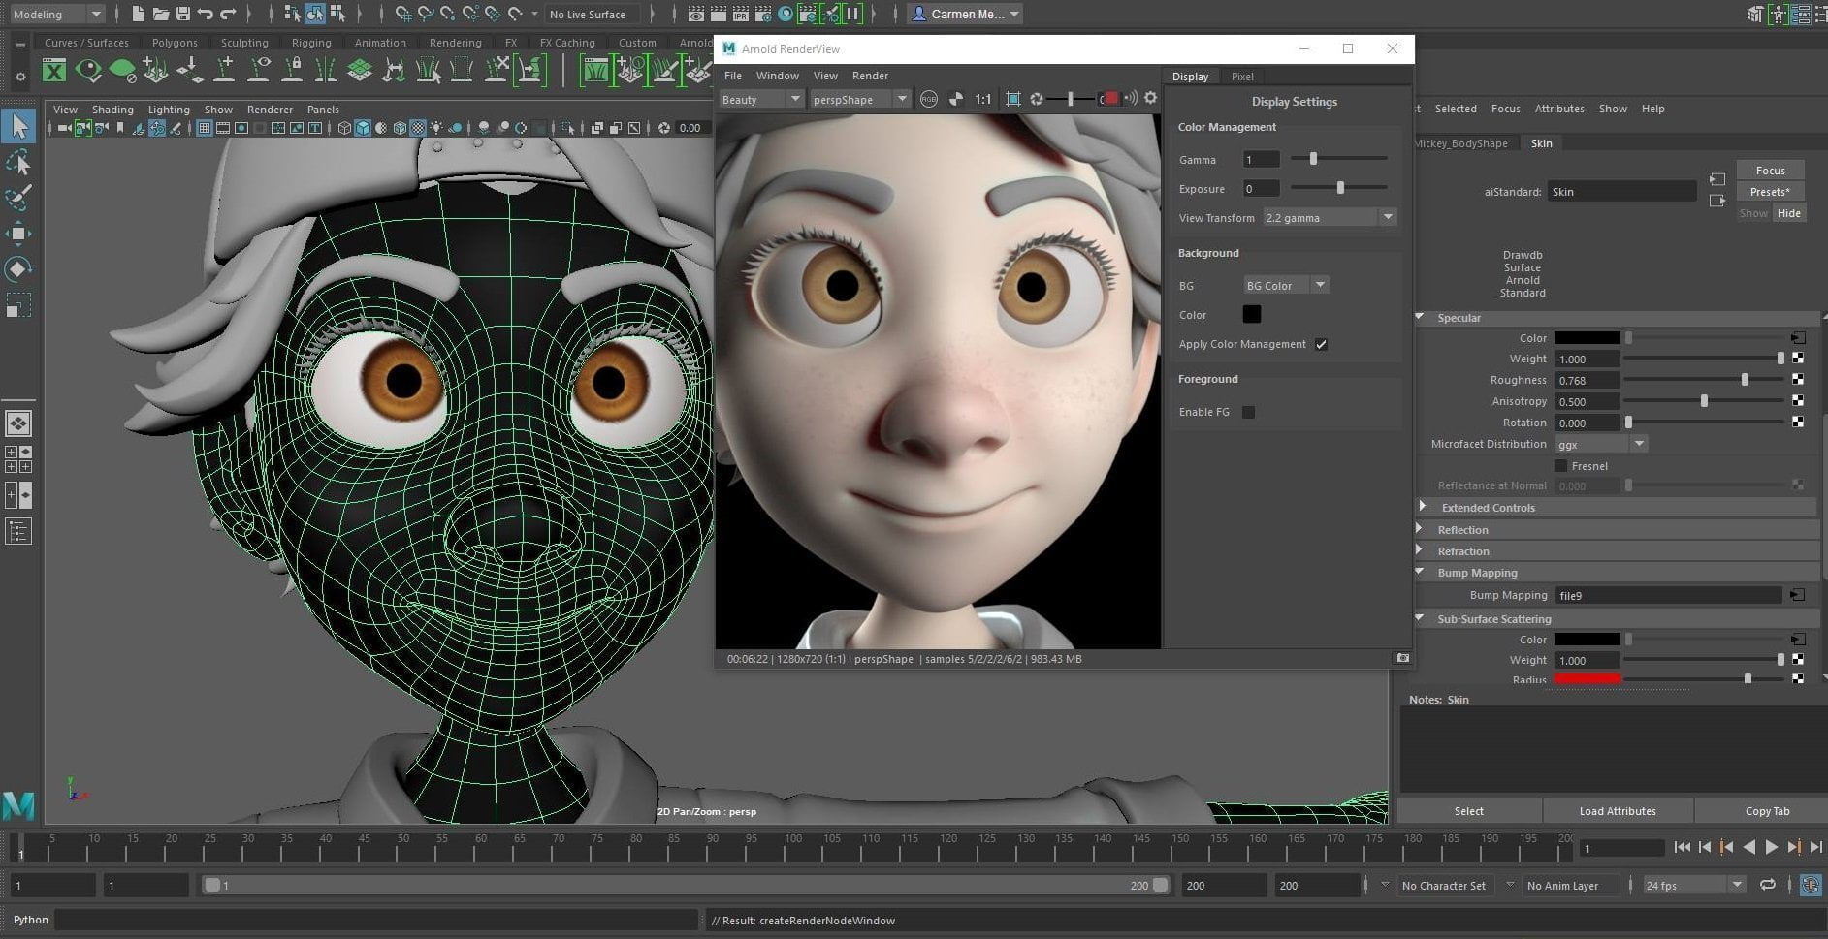Click the snapshot camera icon in RenderView

coord(1402,659)
